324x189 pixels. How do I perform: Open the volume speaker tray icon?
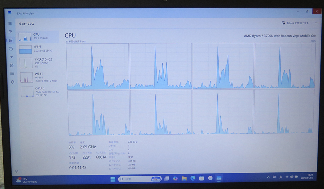click(292, 177)
